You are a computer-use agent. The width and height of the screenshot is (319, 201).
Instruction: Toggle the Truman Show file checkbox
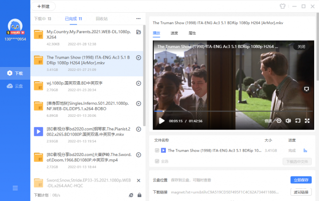[157, 150]
